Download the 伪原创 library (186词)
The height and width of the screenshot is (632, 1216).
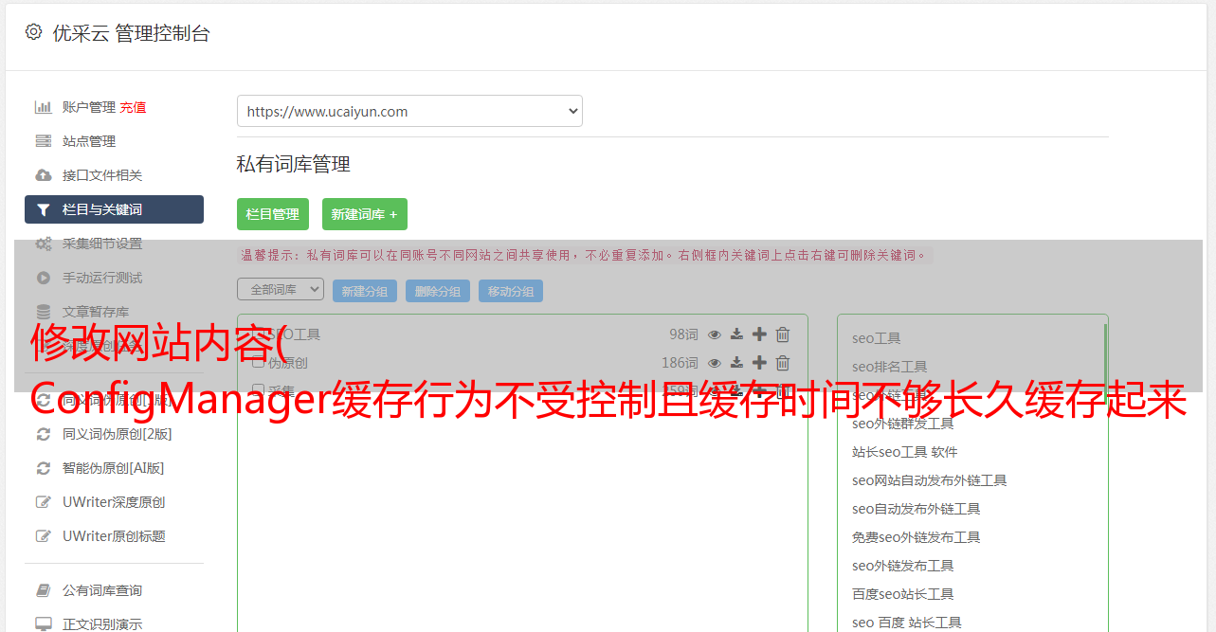[736, 363]
